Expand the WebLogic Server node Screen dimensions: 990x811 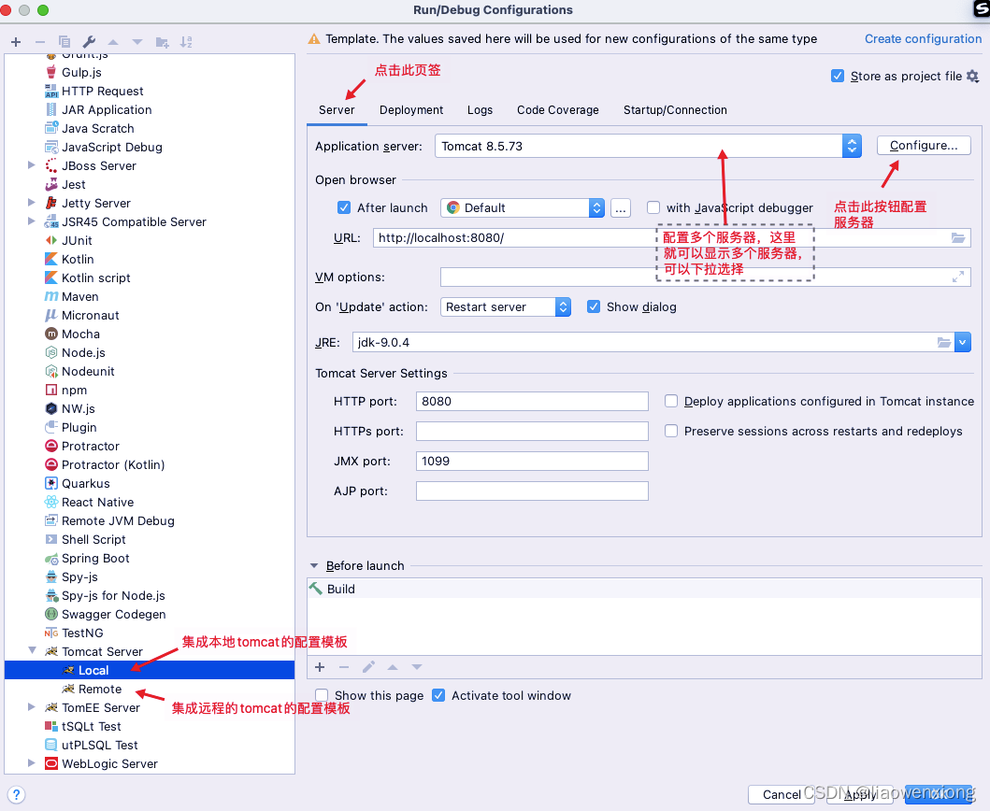point(32,763)
